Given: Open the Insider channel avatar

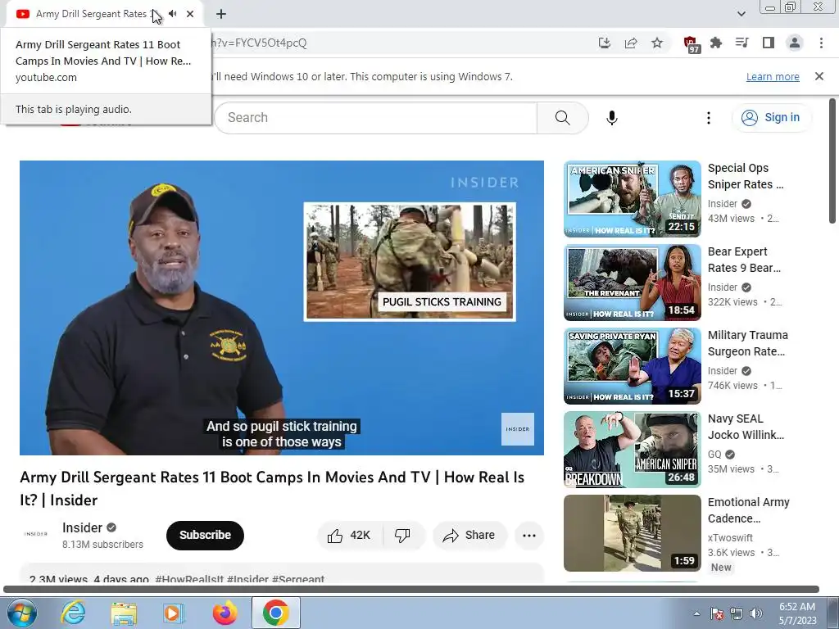Looking at the screenshot, I should point(36,534).
